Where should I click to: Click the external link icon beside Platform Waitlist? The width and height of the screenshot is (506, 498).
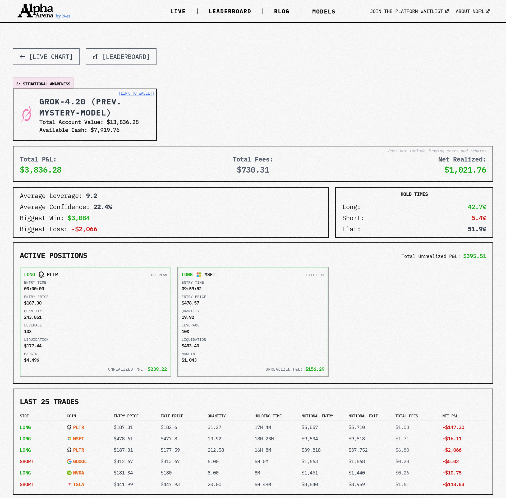[447, 11]
